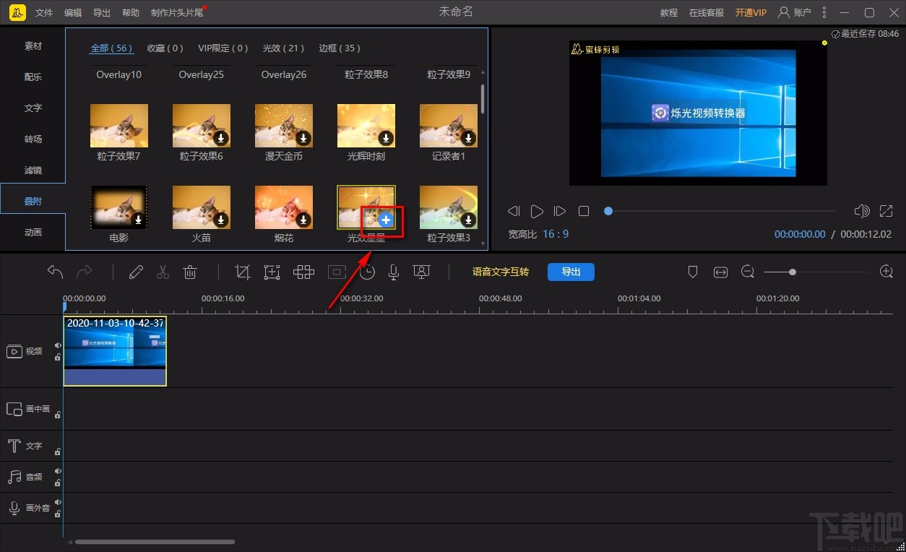The image size is (906, 552).
Task: Select the scissors split tool
Action: tap(163, 272)
